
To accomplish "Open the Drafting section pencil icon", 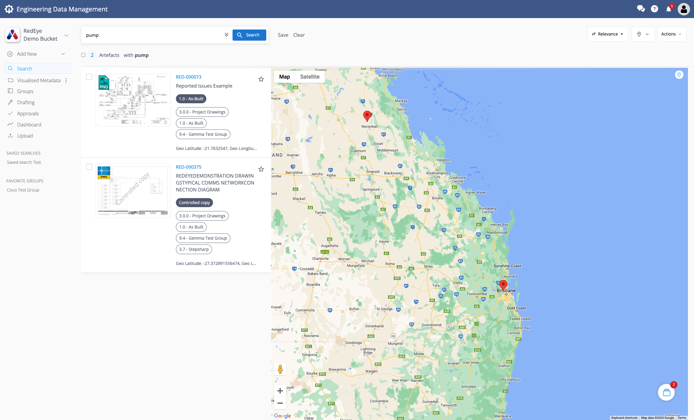I will coord(11,102).
